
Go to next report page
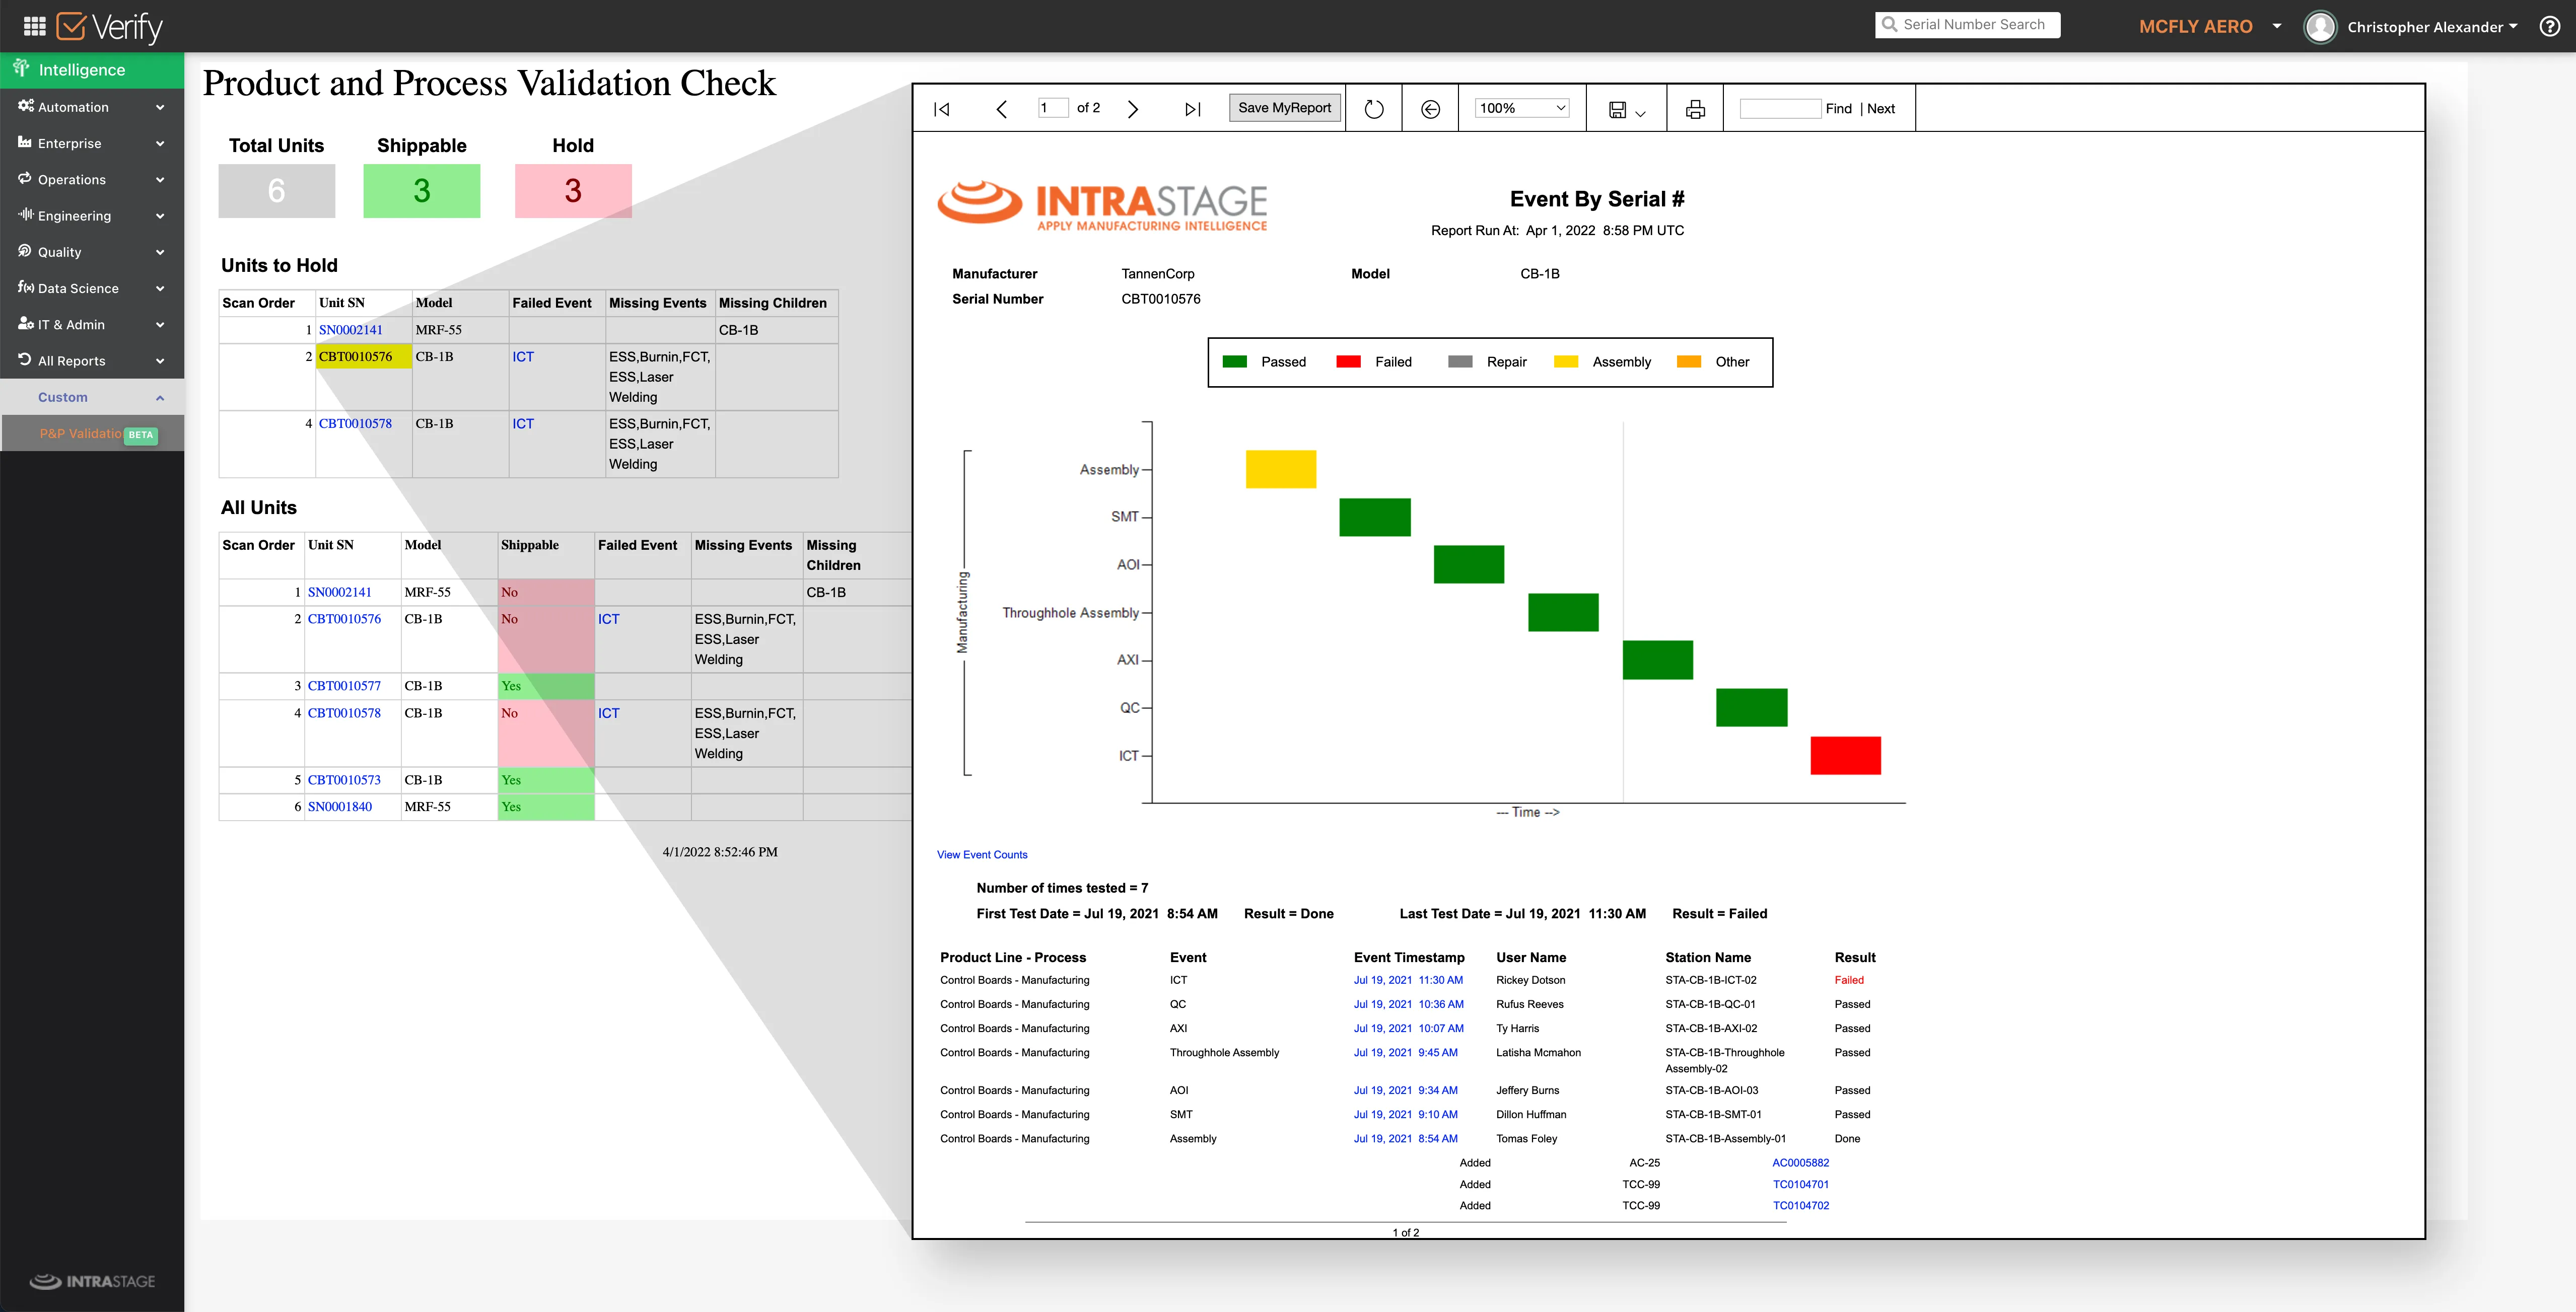(x=1132, y=109)
